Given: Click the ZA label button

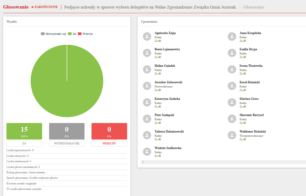Looking at the screenshot, I should coord(24,143).
